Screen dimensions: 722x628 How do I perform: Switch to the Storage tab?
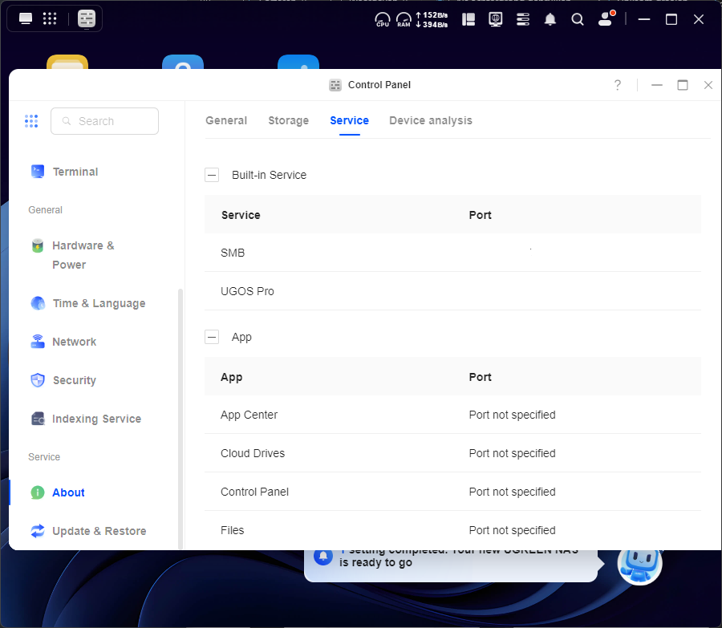[288, 120]
